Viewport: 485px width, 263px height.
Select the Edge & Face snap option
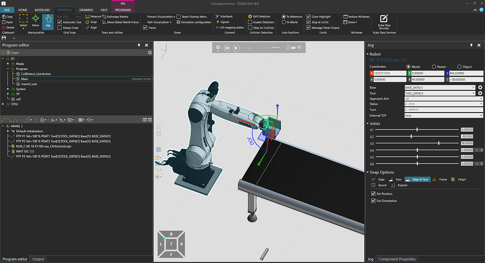point(417,180)
